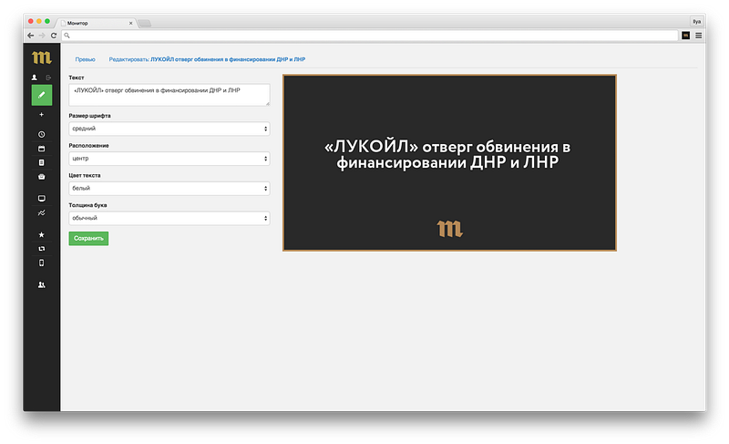Open the users group icon in sidebar

[41, 285]
